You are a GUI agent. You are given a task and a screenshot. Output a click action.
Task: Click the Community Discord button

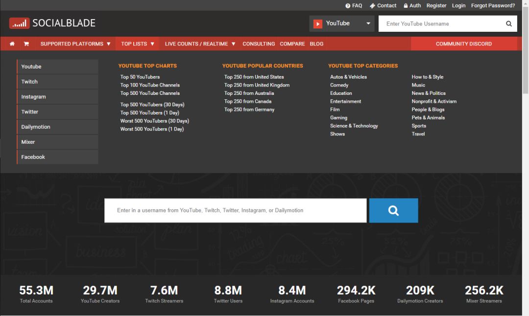[x=463, y=44]
